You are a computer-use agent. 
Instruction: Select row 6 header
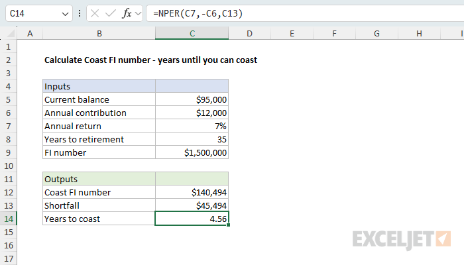click(x=8, y=113)
